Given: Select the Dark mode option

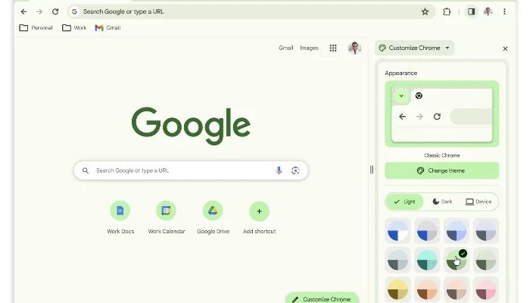Looking at the screenshot, I should (x=442, y=201).
